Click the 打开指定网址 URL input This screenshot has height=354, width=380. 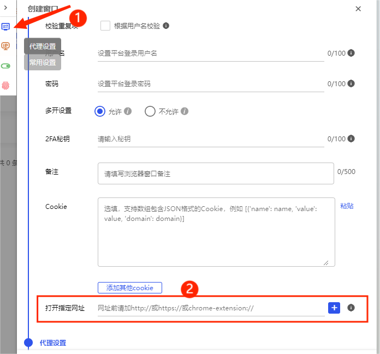coord(211,308)
